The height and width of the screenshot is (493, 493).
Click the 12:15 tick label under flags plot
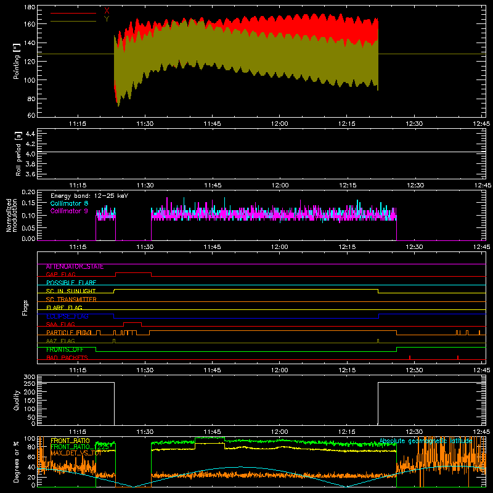[347, 370]
